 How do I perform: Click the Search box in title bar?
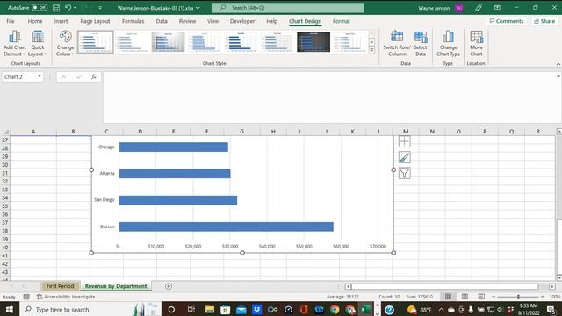click(287, 8)
